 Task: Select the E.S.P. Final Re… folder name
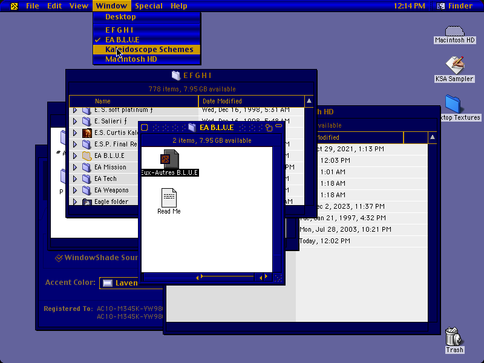[x=116, y=144]
